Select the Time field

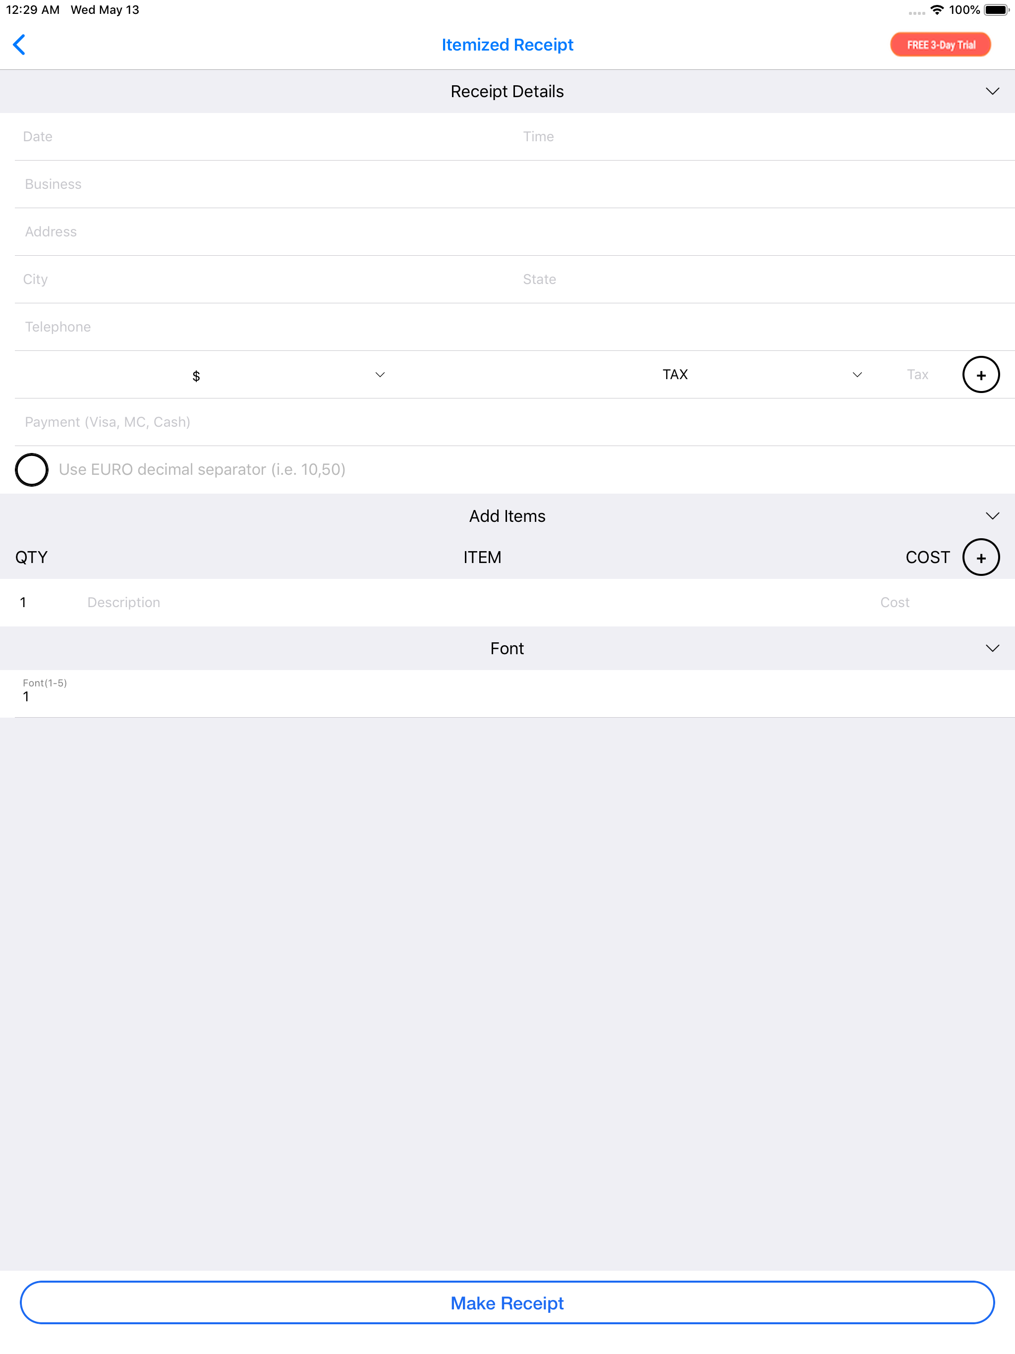(x=765, y=136)
